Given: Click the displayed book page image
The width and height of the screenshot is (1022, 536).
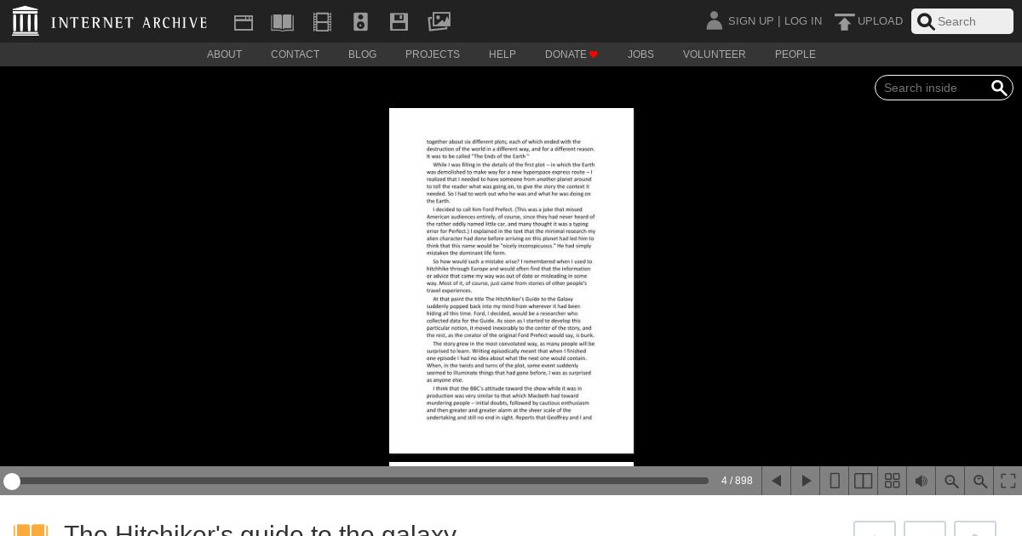Looking at the screenshot, I should [511, 281].
